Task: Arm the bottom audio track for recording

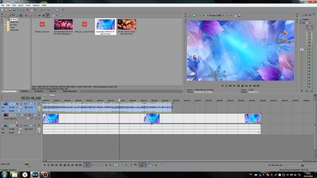Action: pos(17,125)
